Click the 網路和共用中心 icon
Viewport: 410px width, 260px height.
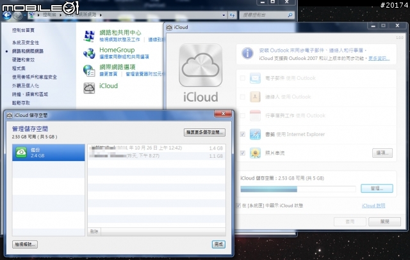(89, 36)
